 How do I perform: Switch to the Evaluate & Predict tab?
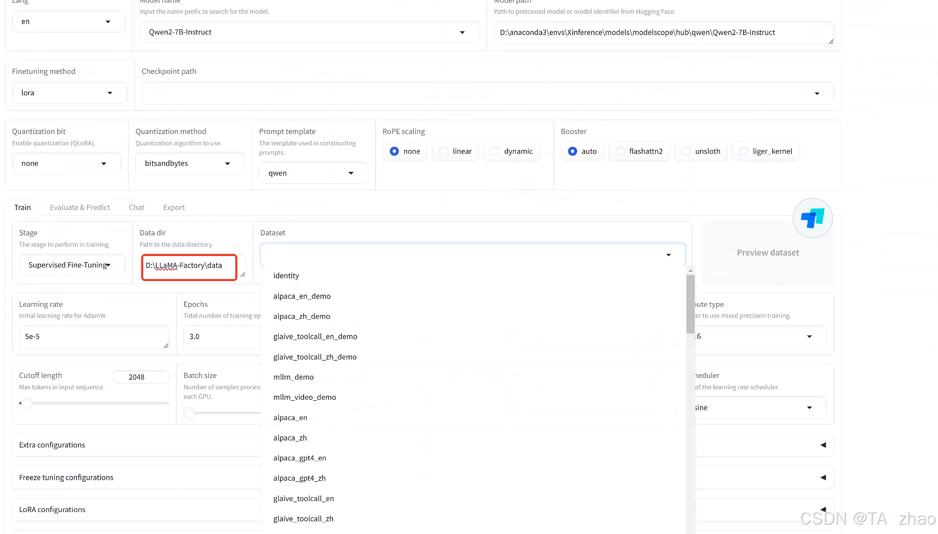click(80, 207)
